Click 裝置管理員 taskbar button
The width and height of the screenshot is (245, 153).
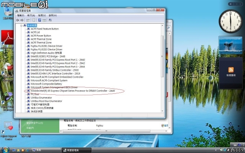pyautogui.click(x=76, y=150)
